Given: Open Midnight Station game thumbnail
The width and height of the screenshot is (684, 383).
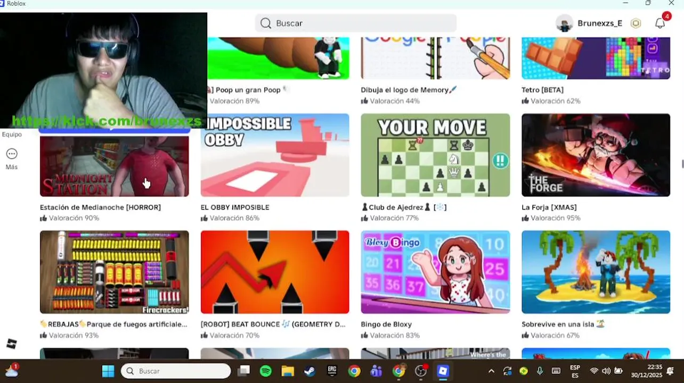Looking at the screenshot, I should pos(114,166).
